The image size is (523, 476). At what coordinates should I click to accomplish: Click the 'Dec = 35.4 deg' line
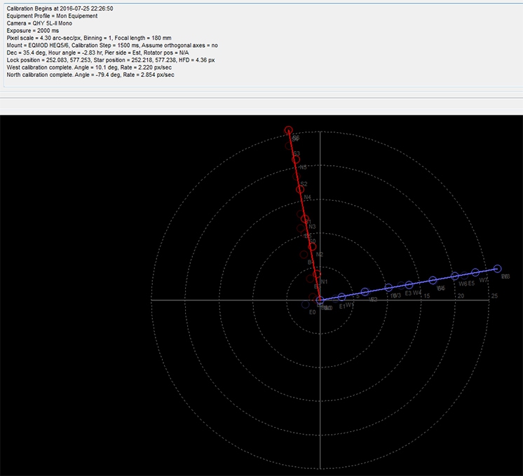coord(97,52)
